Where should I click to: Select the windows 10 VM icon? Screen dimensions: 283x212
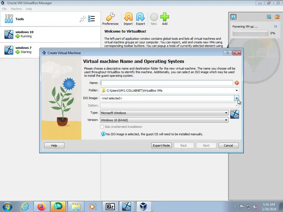tap(9, 34)
